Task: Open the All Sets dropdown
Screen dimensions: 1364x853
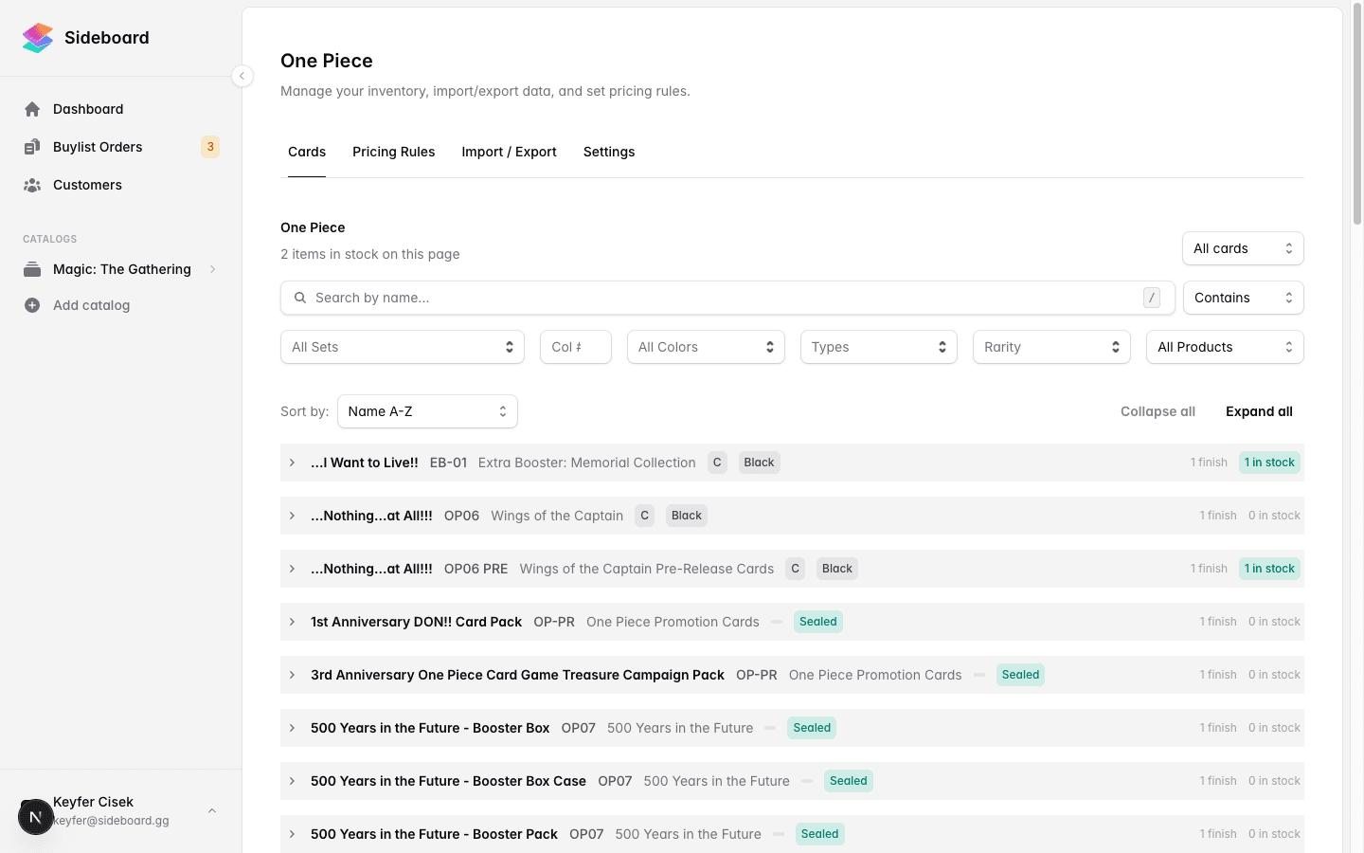Action: (x=403, y=347)
